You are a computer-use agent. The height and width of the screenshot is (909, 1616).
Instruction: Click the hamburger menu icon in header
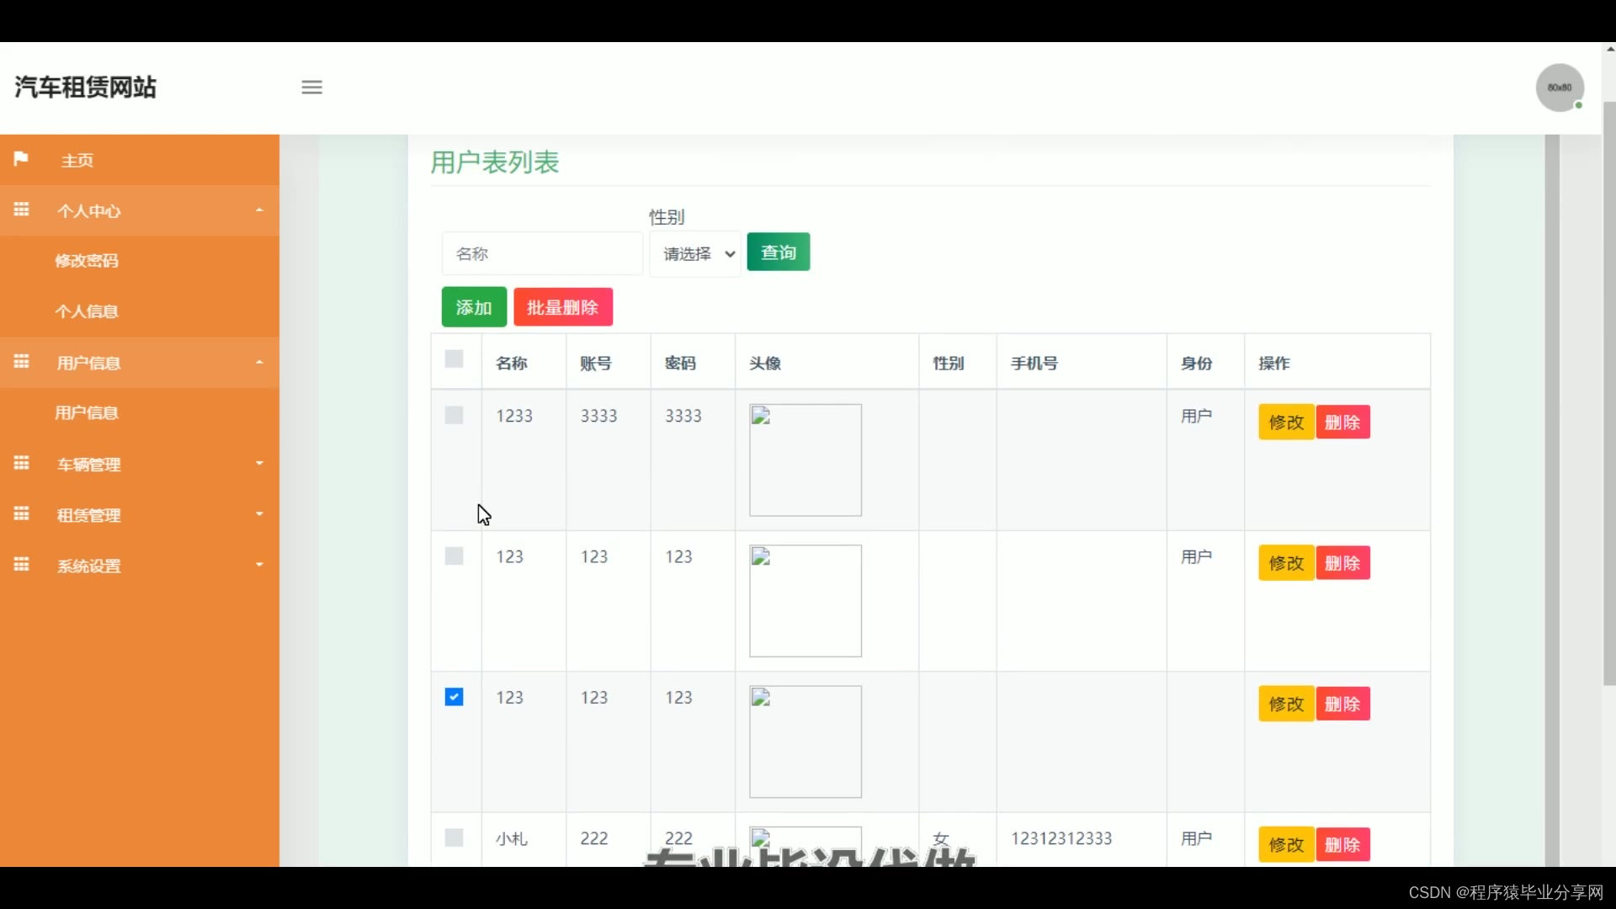click(311, 88)
